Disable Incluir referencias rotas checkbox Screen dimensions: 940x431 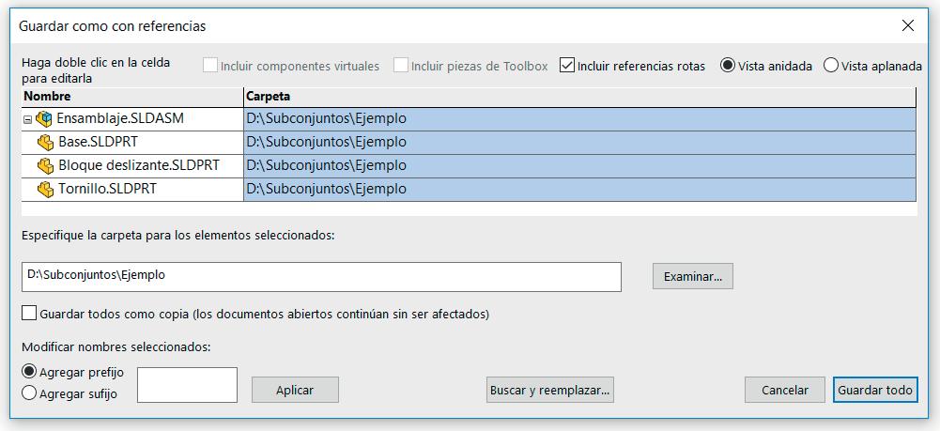point(566,66)
